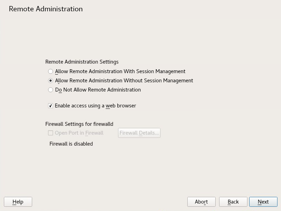281x211 pixels.
Task: Proceed with the Next button
Action: click(x=263, y=202)
